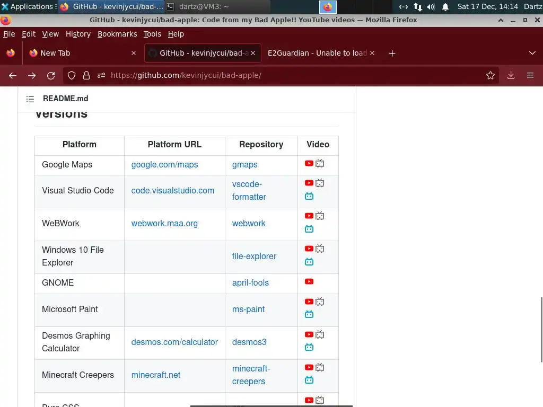Image resolution: width=543 pixels, height=407 pixels.
Task: Open vscode-formatter repository link
Action: pyautogui.click(x=249, y=190)
